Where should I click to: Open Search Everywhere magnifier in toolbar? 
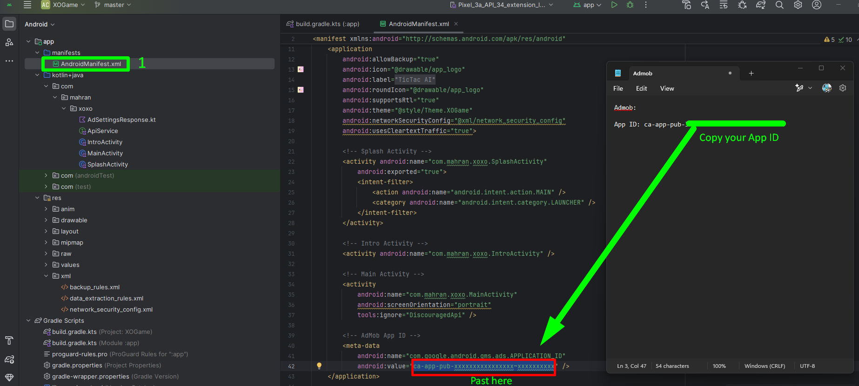[x=779, y=5]
